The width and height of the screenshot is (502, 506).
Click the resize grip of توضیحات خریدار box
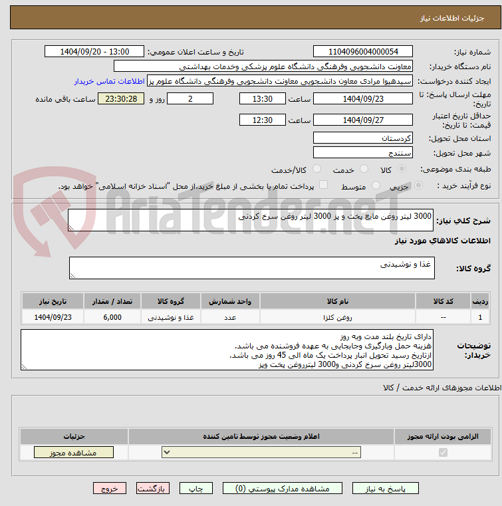click(x=24, y=367)
